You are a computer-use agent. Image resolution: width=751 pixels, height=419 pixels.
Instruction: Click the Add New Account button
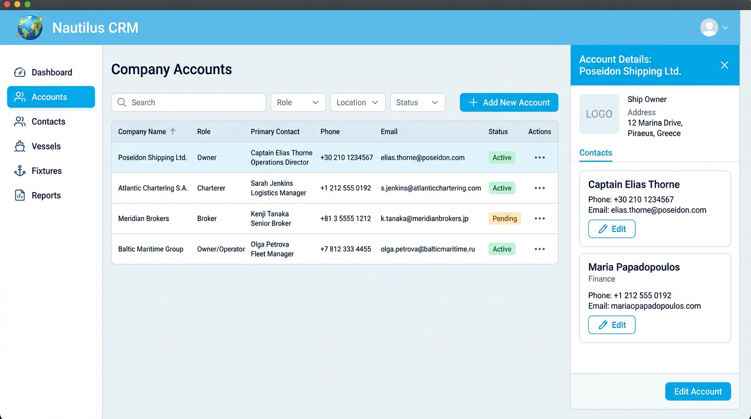pyautogui.click(x=509, y=102)
